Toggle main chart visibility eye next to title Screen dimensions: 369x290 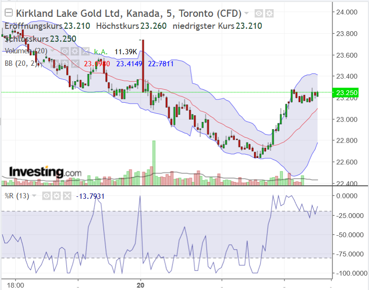(258, 13)
